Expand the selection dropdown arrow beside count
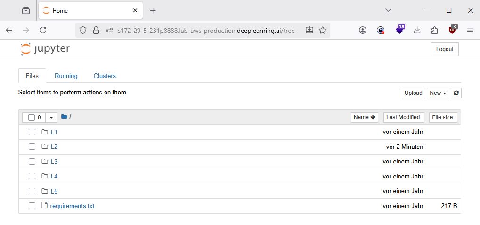The height and width of the screenshot is (225, 480). tap(51, 117)
